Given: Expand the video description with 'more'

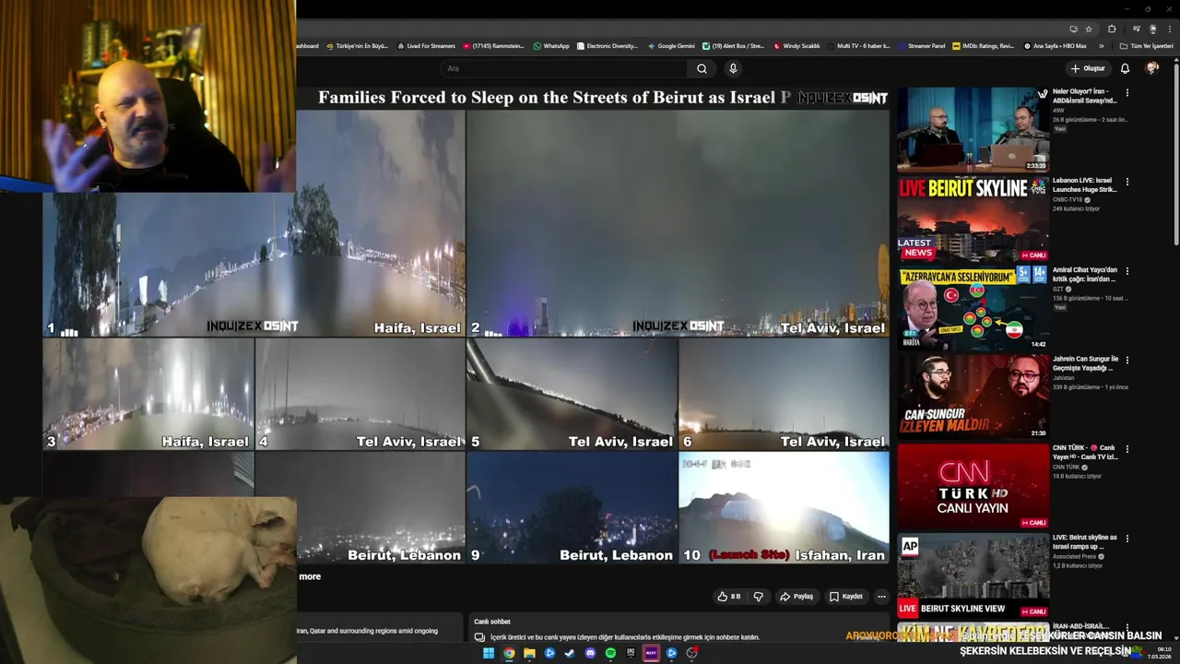Looking at the screenshot, I should [310, 576].
